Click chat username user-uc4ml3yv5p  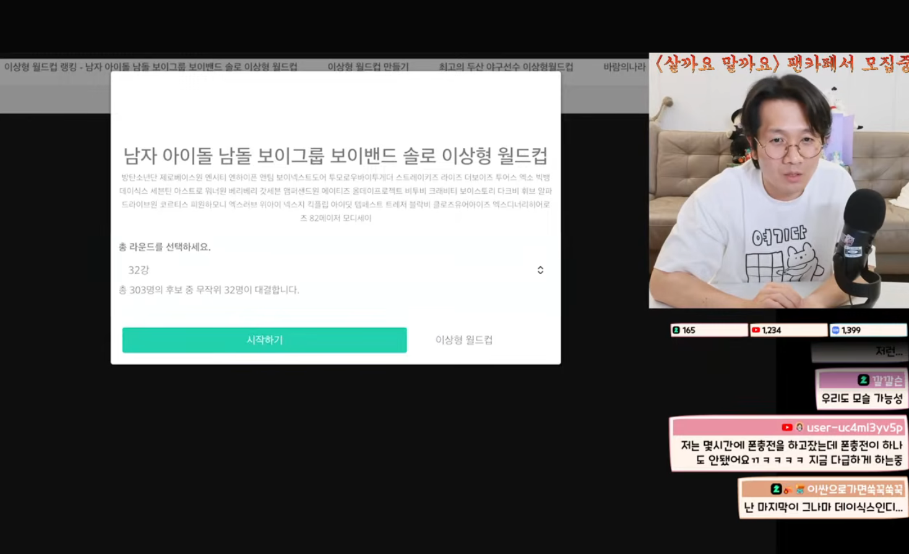coord(855,427)
